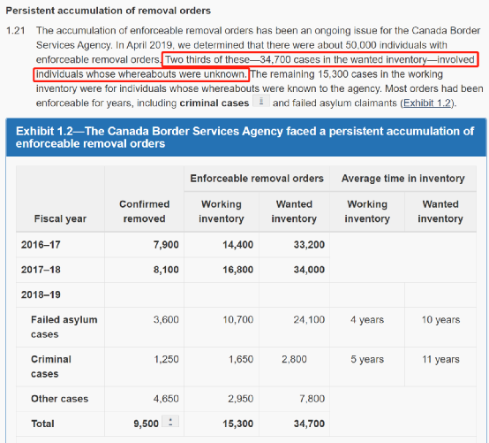
Task: Click the 1,650 working inventory value
Action: click(241, 359)
